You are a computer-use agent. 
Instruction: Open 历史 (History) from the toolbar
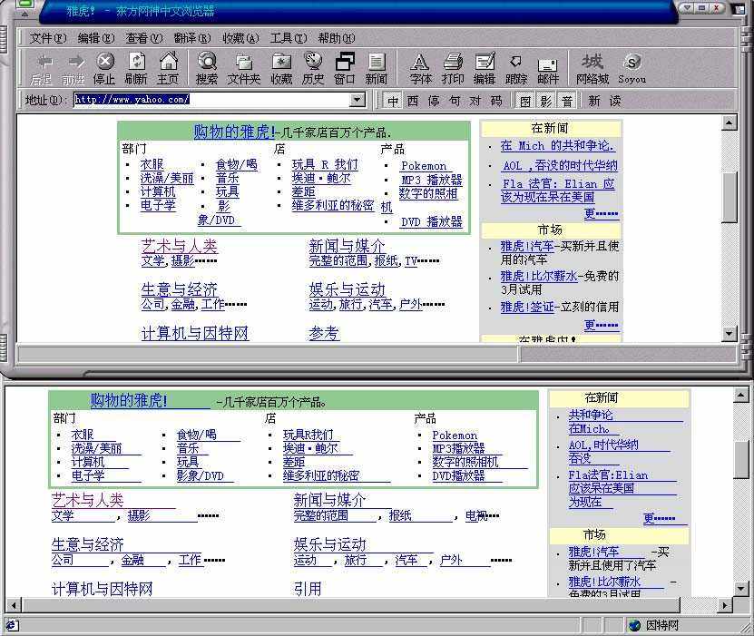point(313,66)
